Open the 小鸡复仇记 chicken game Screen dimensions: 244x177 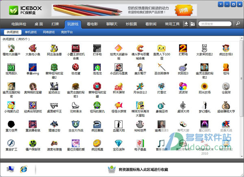click(11, 106)
